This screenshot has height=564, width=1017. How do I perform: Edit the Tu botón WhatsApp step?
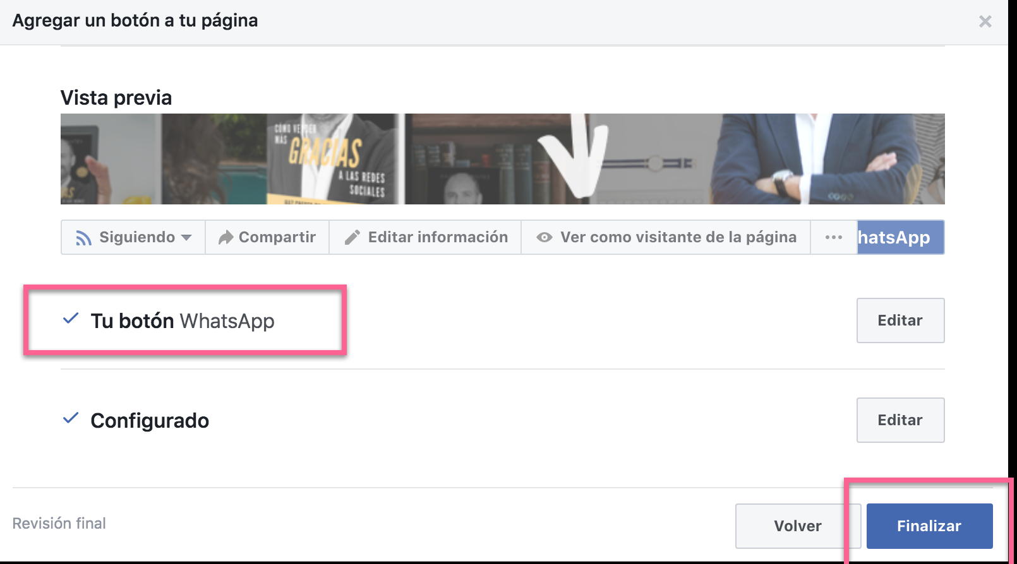pos(900,320)
